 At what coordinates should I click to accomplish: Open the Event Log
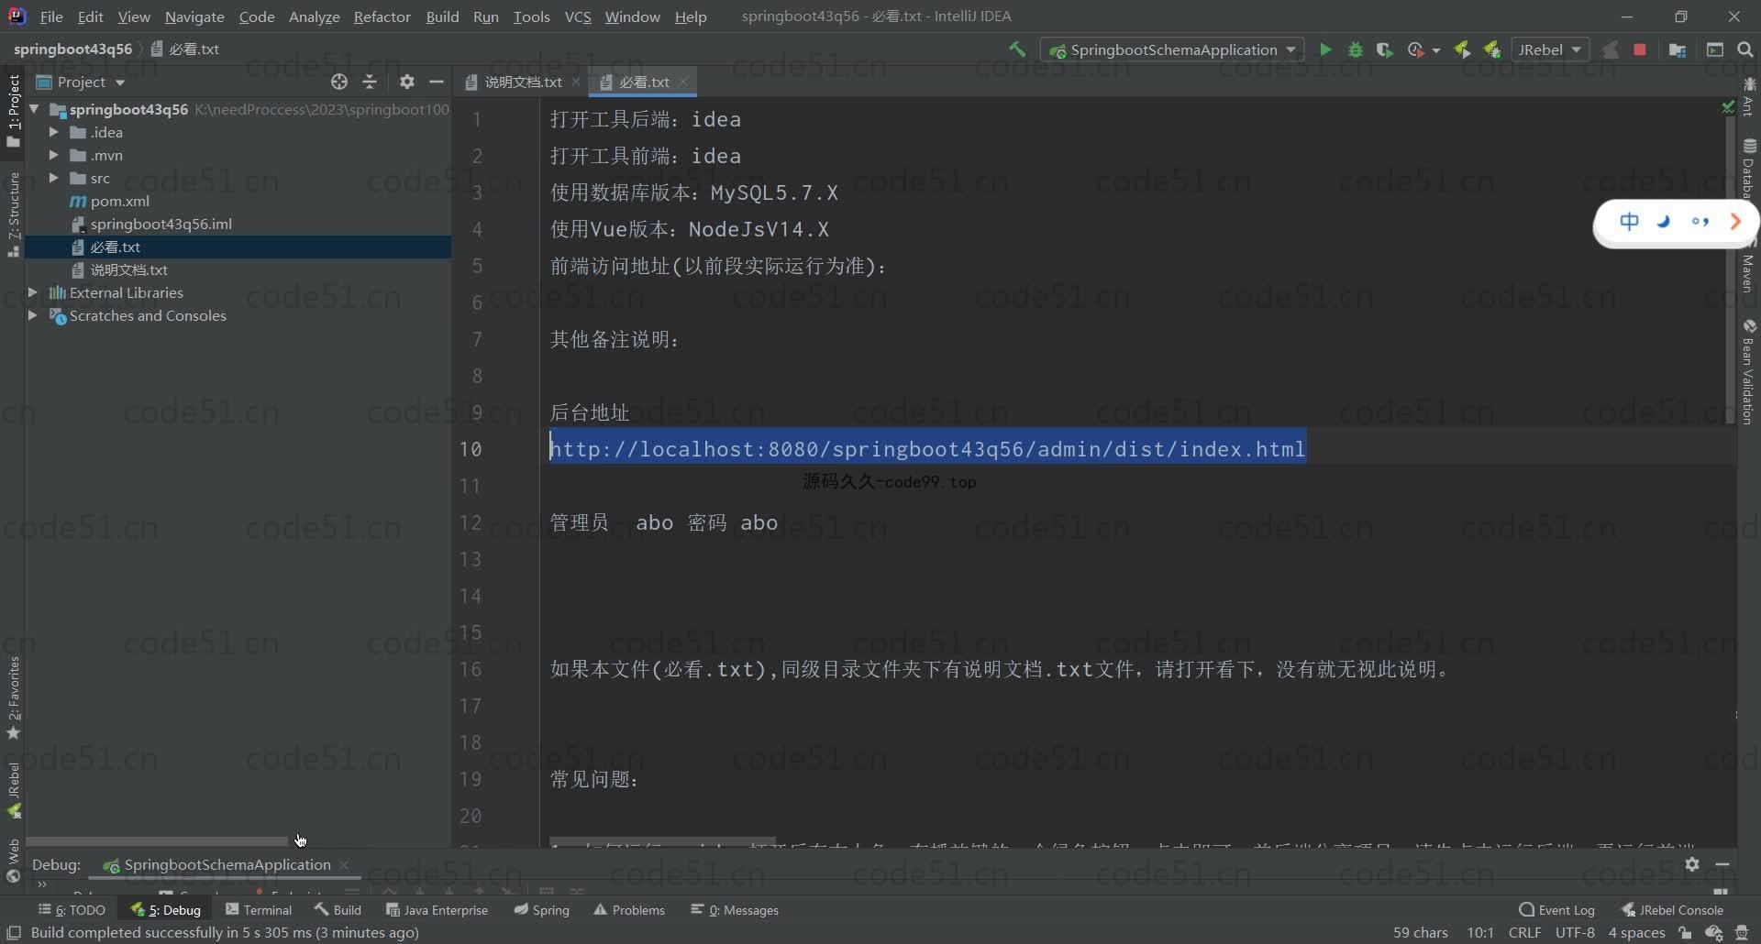point(1557,909)
